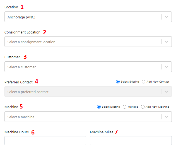Select Add New Machine radio option
Screen dimensions: 176x147
pos(143,107)
